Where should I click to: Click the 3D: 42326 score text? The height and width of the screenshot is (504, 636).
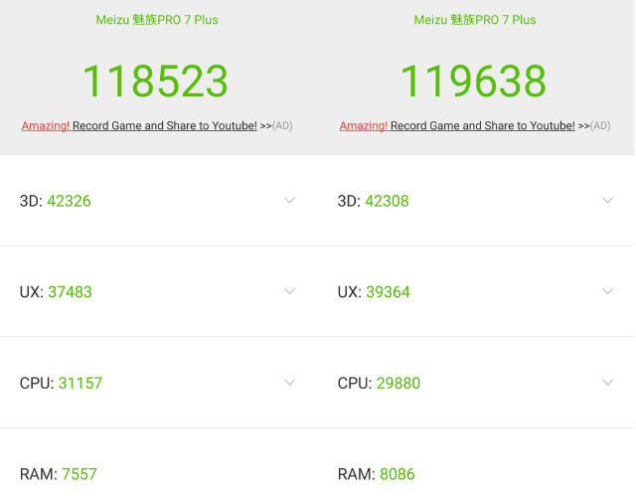click(x=56, y=201)
